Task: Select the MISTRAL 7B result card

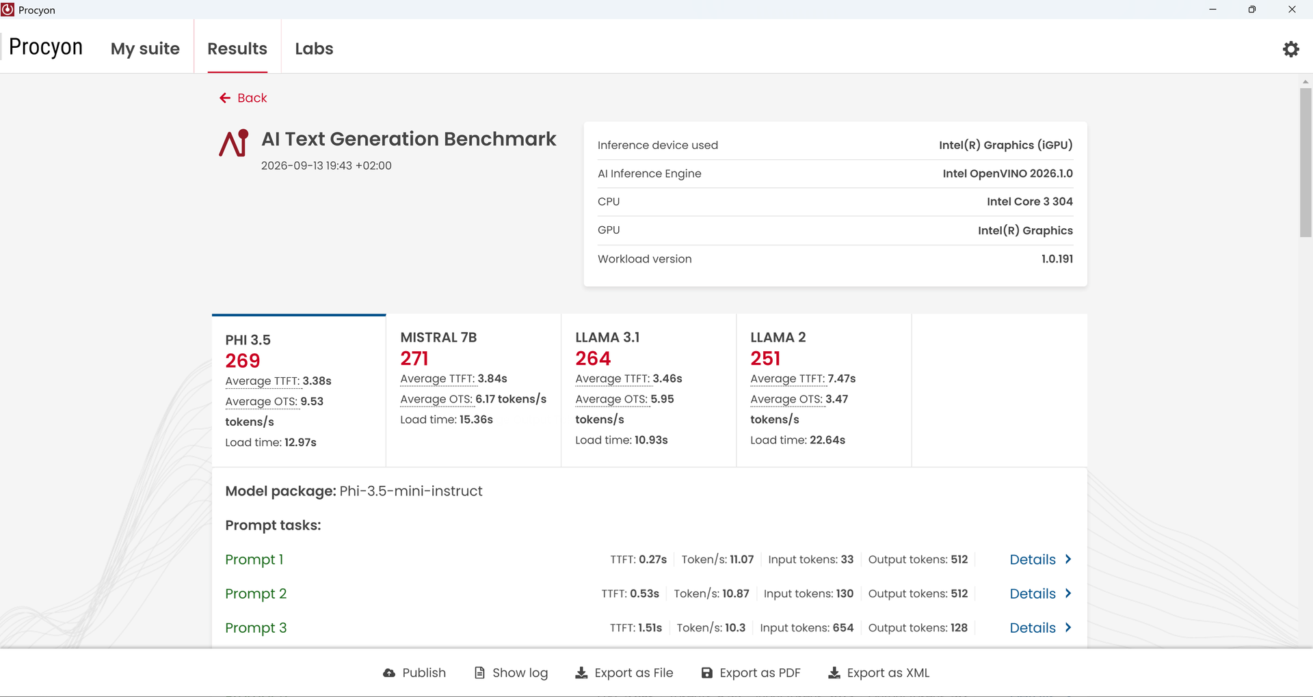Action: (474, 391)
